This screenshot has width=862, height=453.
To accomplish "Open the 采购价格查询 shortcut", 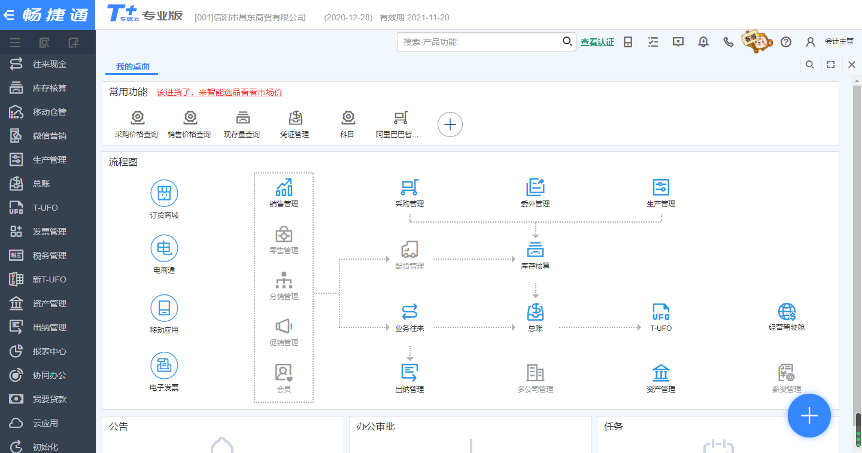I will pos(136,124).
